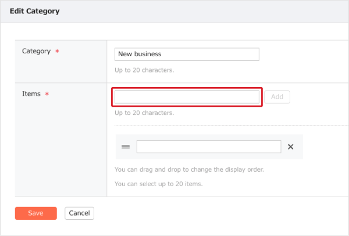Click the Edit Category heading
Screen dimensions: 349x236
[x=34, y=11]
